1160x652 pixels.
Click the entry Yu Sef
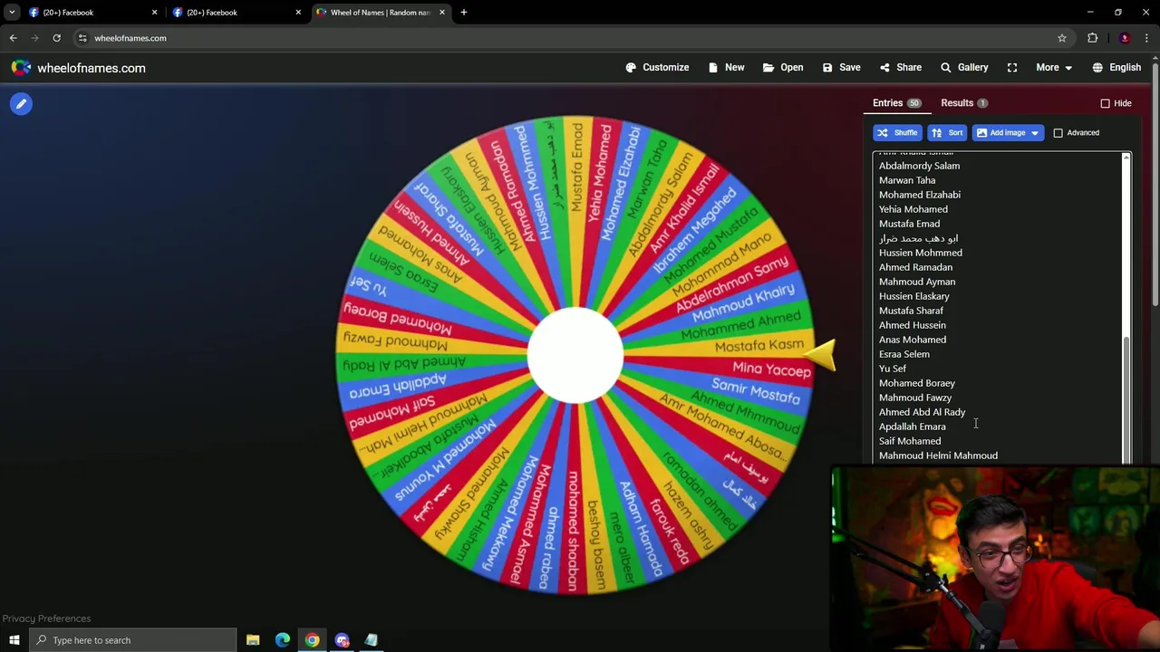(893, 369)
